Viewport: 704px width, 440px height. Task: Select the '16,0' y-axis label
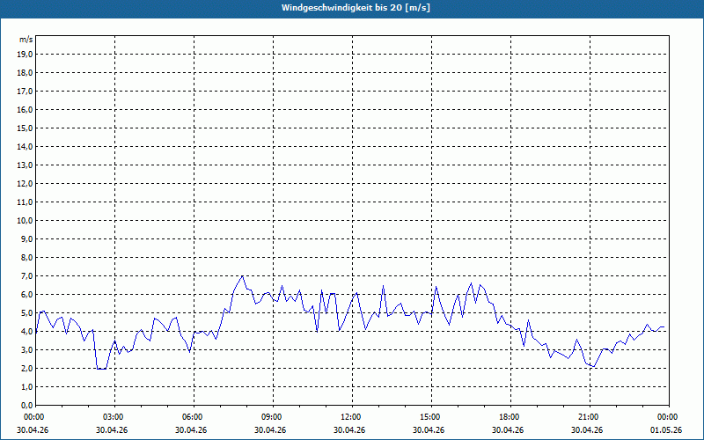[26, 109]
